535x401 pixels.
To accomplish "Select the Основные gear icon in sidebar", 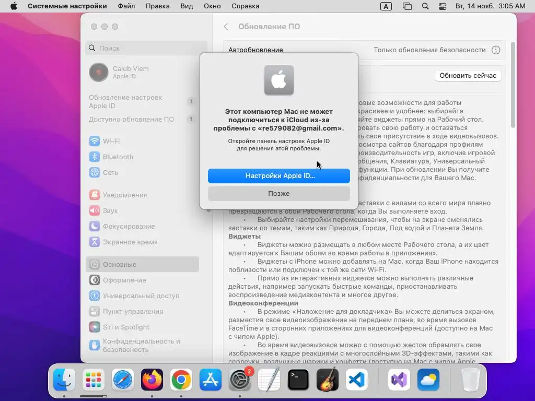I will (95, 264).
